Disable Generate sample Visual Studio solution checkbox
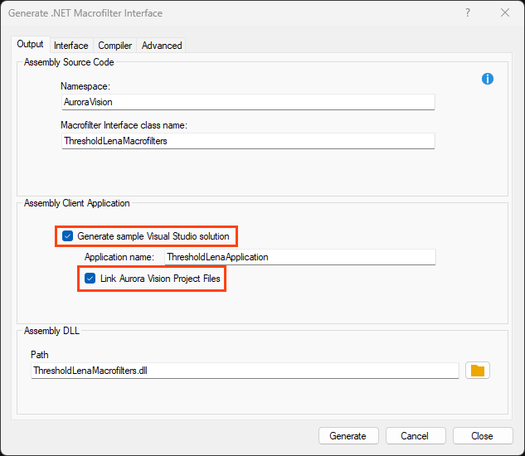525x456 pixels. (x=68, y=236)
